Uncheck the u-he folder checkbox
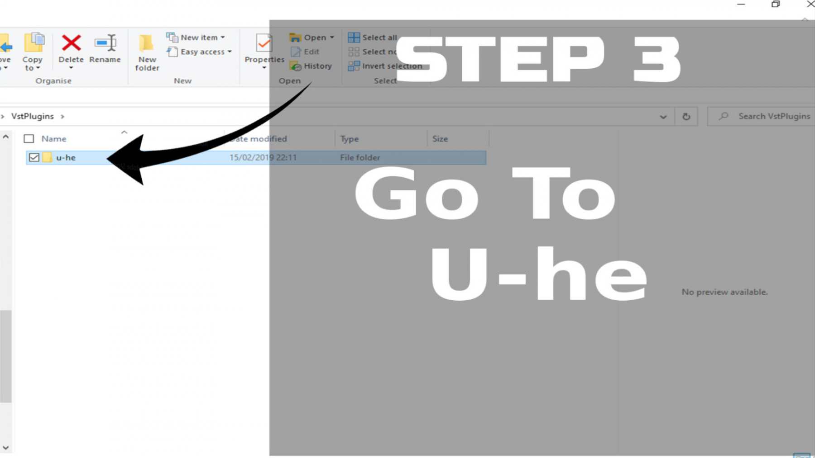This screenshot has height=458, width=815. click(34, 157)
